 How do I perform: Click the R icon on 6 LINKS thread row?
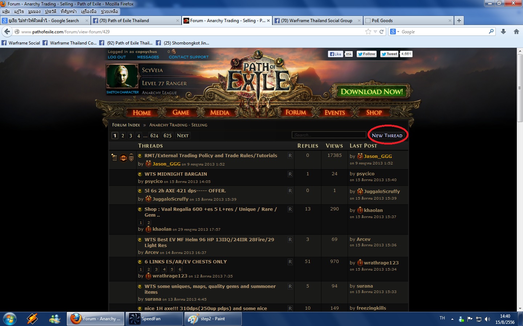(x=290, y=262)
